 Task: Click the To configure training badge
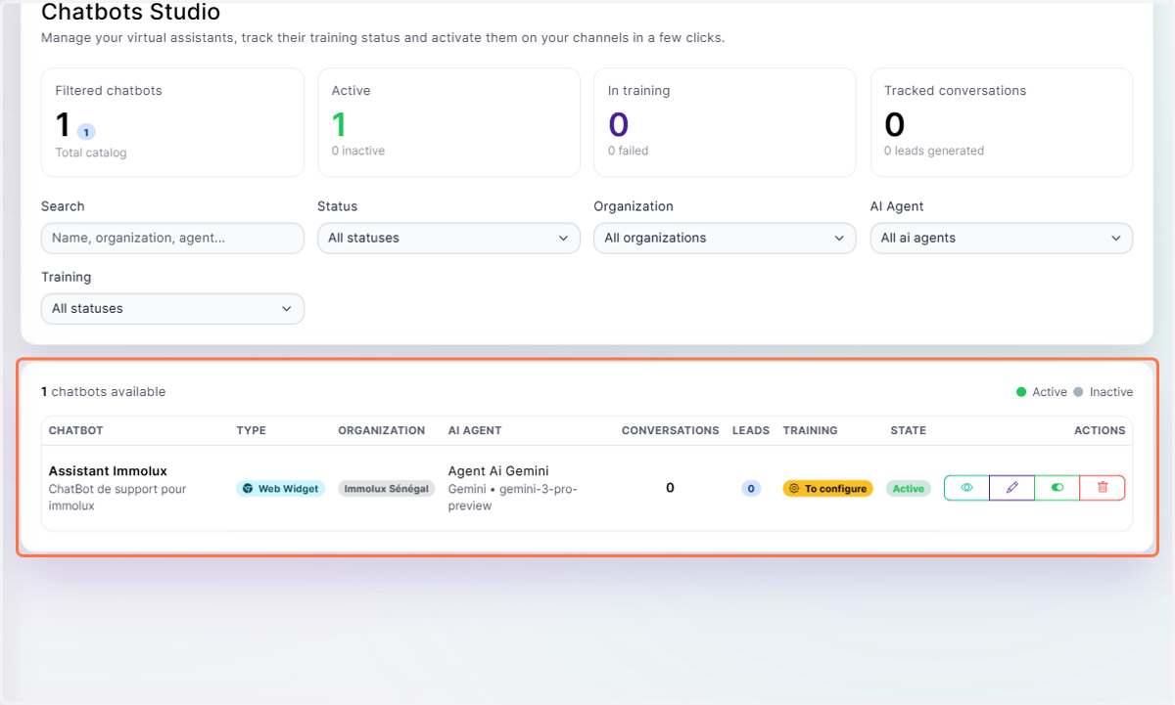(x=827, y=488)
